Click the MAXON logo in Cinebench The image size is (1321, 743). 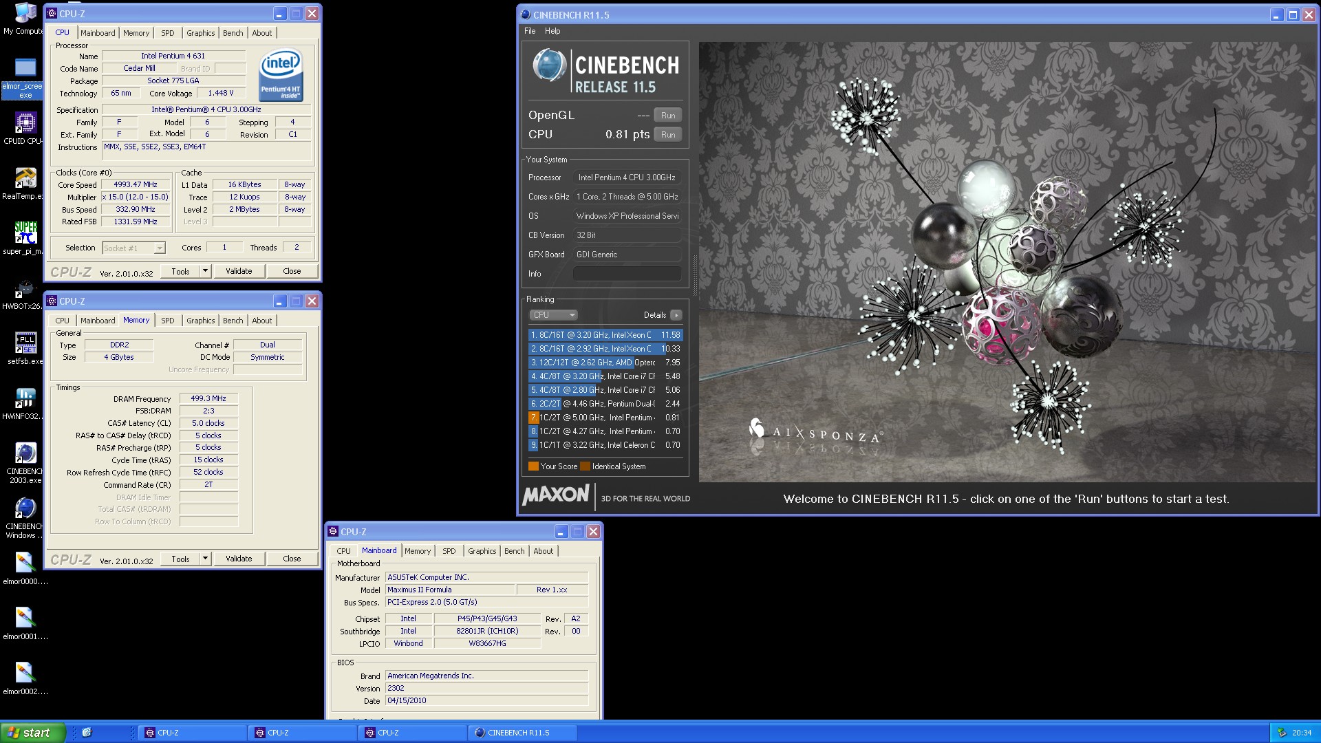point(555,495)
